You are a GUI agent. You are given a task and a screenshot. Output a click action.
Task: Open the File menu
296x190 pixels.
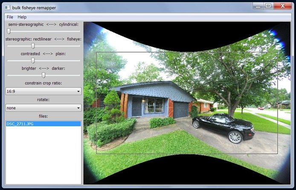click(10, 17)
